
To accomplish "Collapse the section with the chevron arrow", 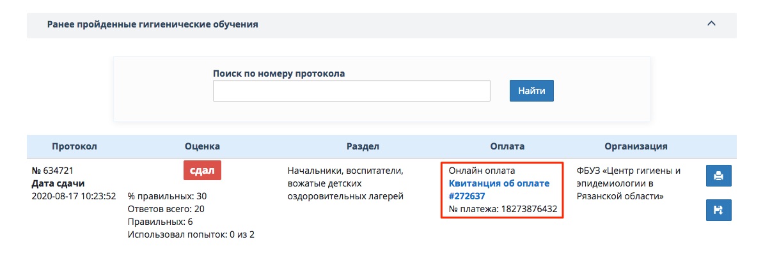I will pyautogui.click(x=711, y=24).
